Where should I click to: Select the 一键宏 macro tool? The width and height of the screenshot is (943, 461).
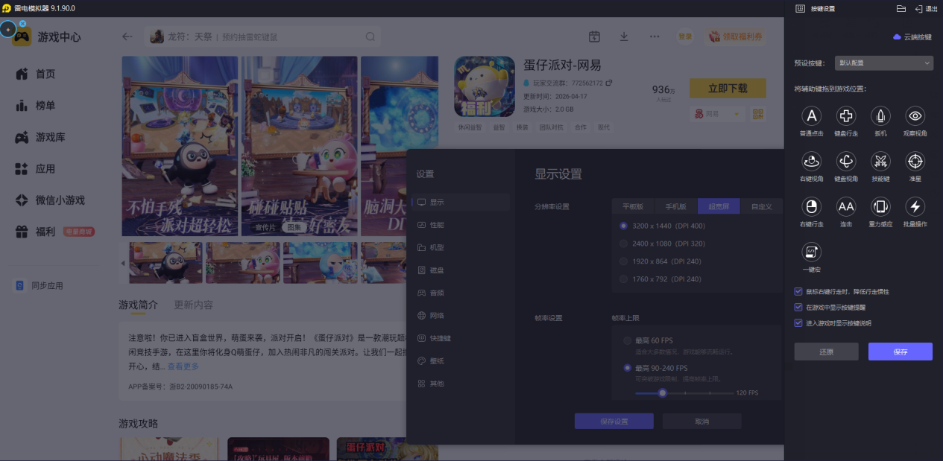811,252
